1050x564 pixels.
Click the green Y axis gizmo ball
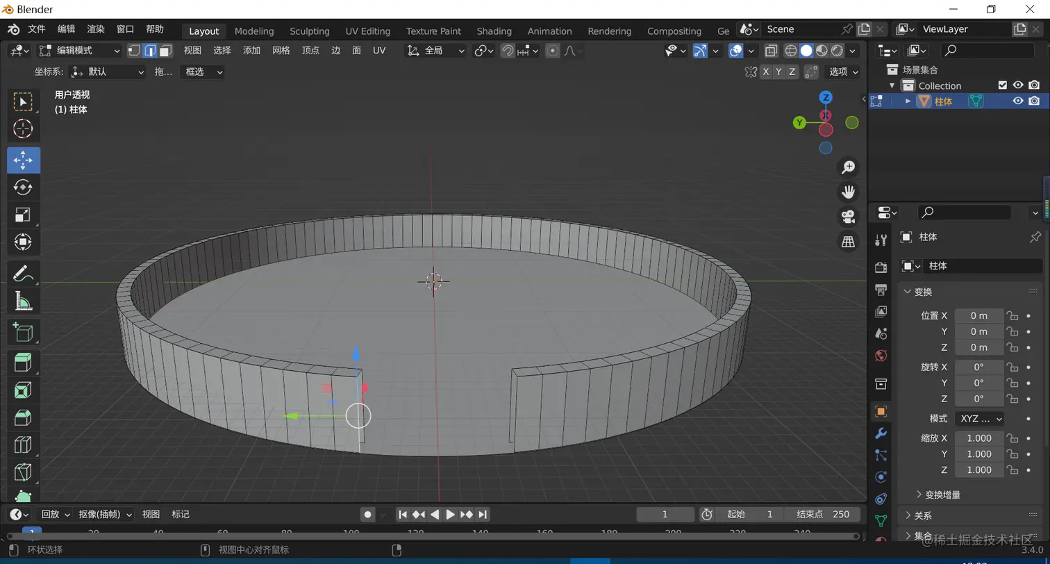point(800,122)
